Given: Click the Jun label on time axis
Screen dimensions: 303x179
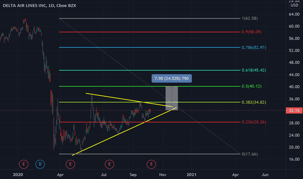Looking at the screenshot, I should pyautogui.click(x=265, y=174).
